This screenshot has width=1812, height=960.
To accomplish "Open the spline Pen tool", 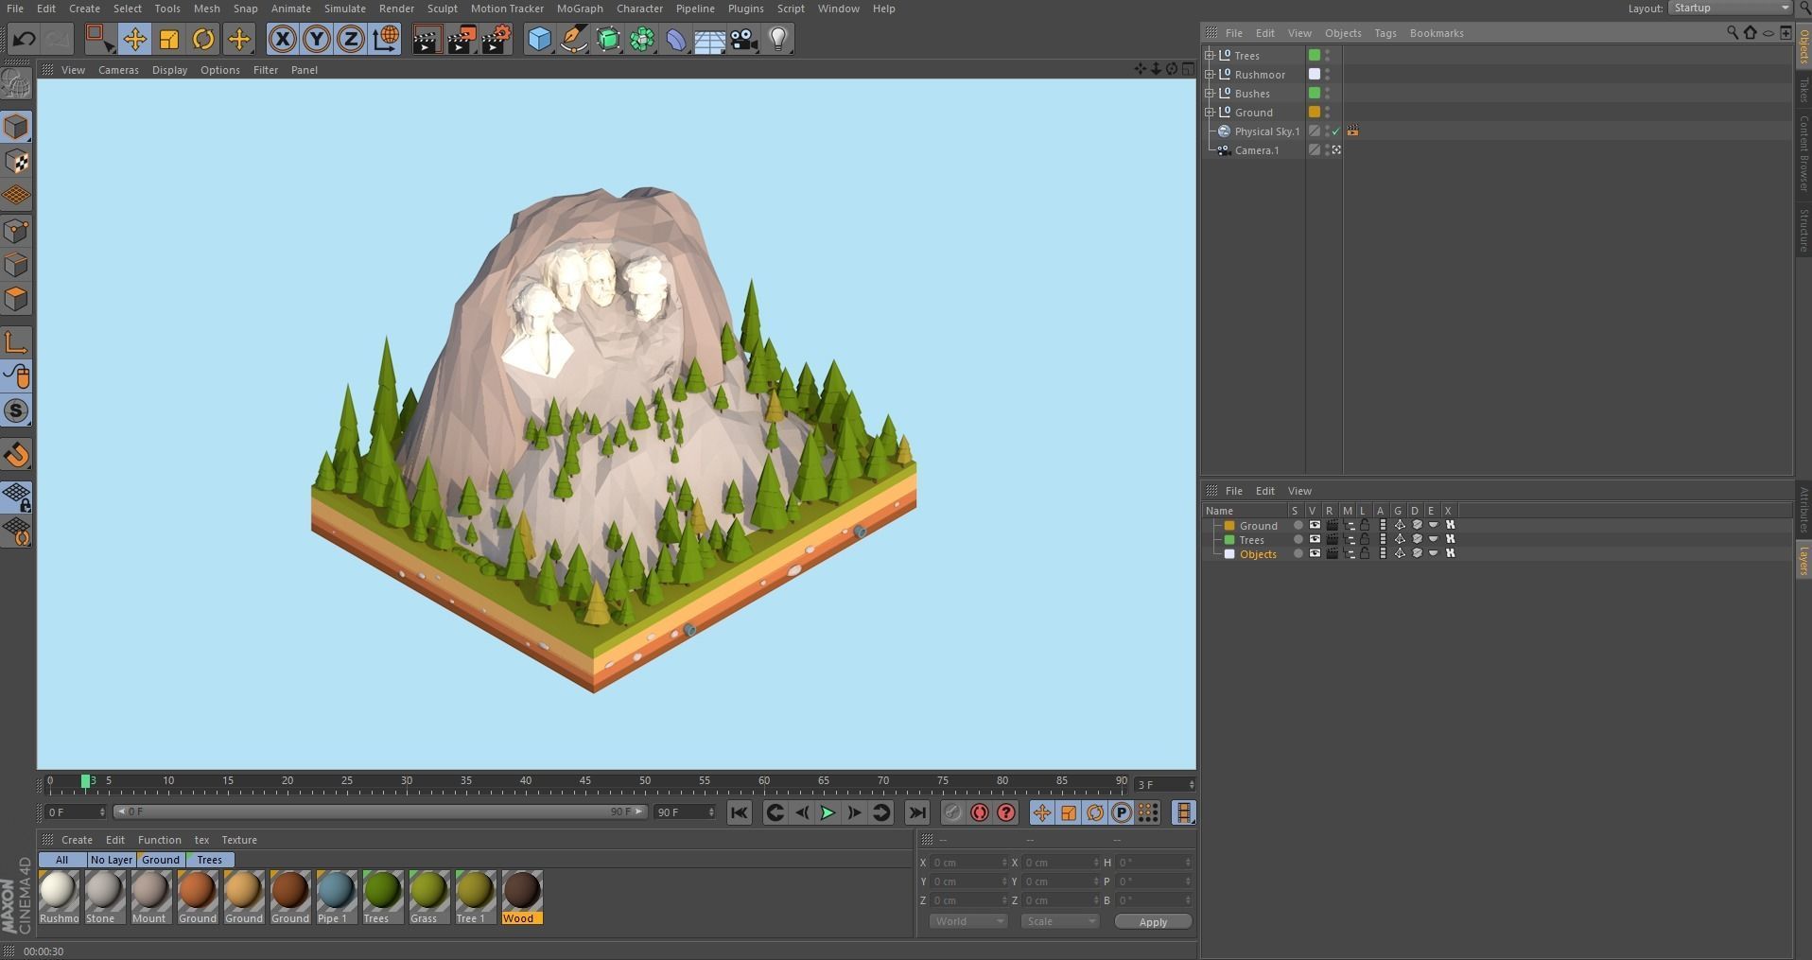I will coord(573,39).
